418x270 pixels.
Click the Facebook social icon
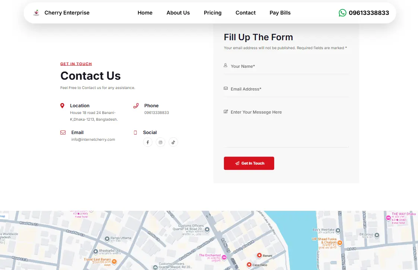(x=148, y=142)
